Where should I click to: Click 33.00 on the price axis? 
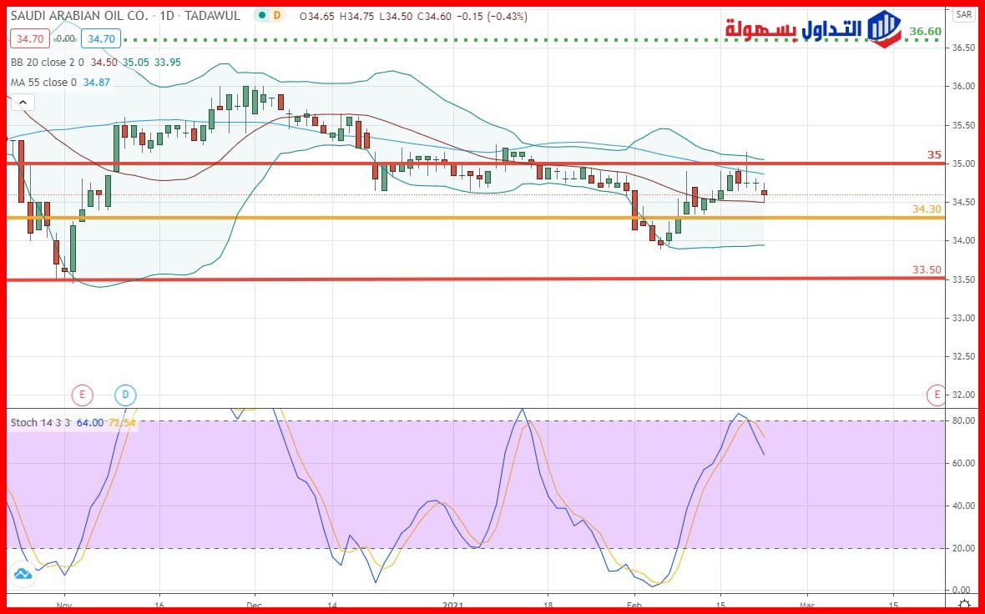(962, 318)
